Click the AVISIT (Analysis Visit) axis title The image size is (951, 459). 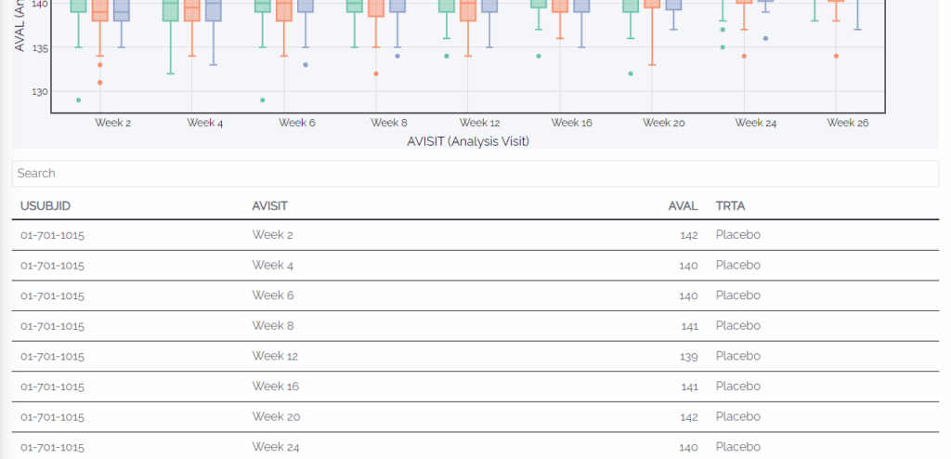click(468, 141)
